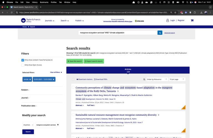Open the Publish navigation dropdown
The image size is (213, 138).
80,21
